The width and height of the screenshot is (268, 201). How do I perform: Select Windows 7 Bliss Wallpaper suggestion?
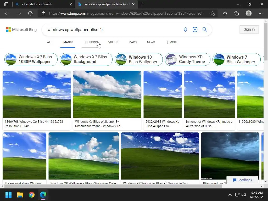pos(237,59)
